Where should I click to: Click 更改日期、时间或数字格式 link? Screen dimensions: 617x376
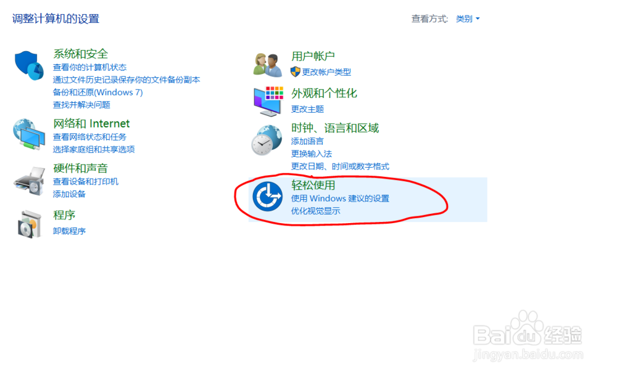[340, 166]
